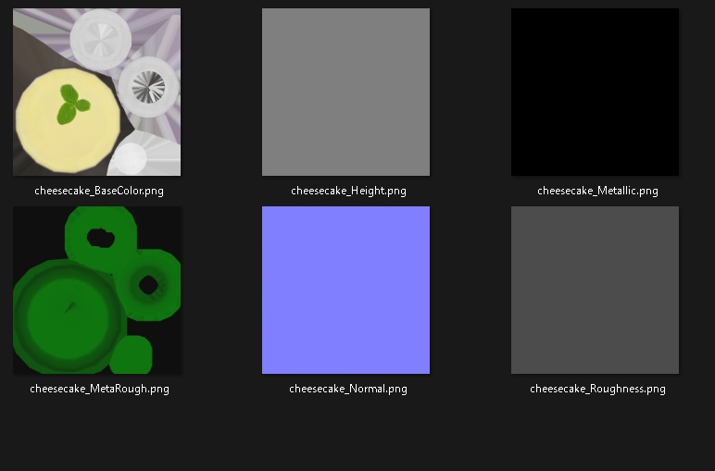Screen dimensions: 715x471
Task: Select the green cheesecake_MetaRough.png thumbnail
Action: (x=96, y=291)
